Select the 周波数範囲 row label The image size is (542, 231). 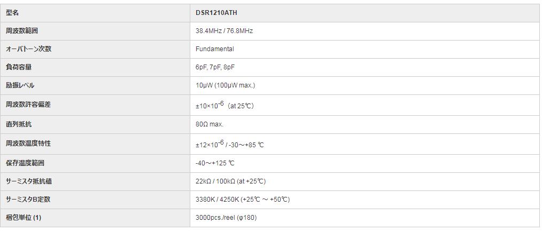(21, 31)
